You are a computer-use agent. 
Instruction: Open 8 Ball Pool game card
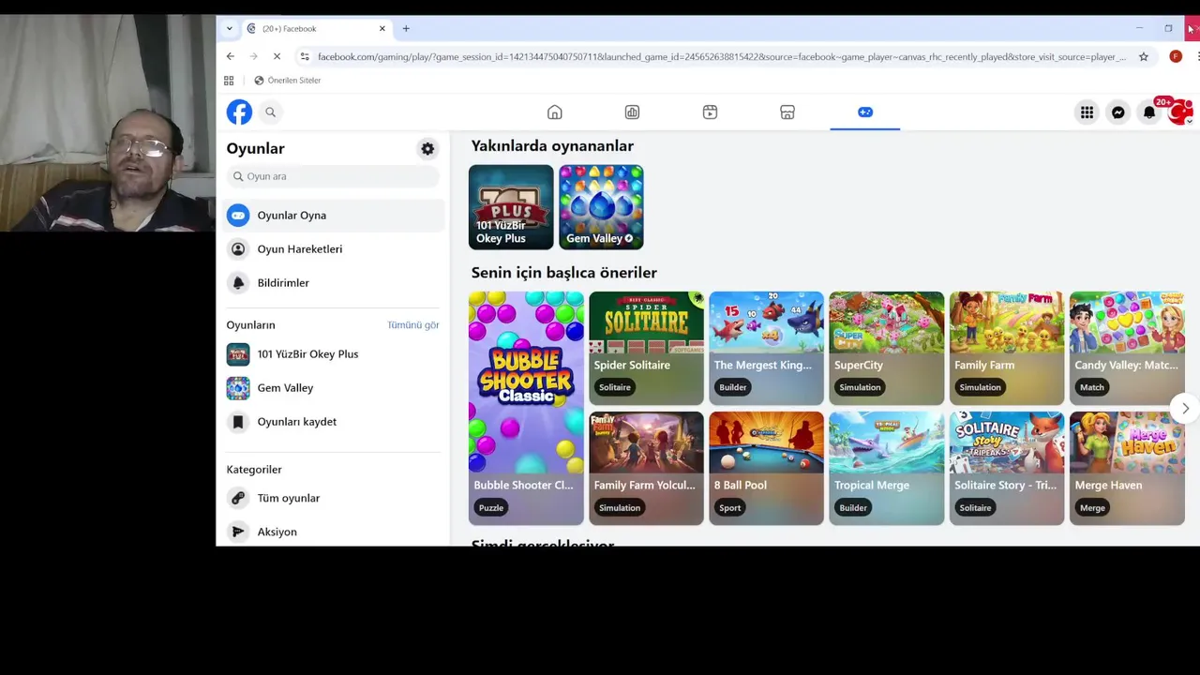(x=766, y=468)
